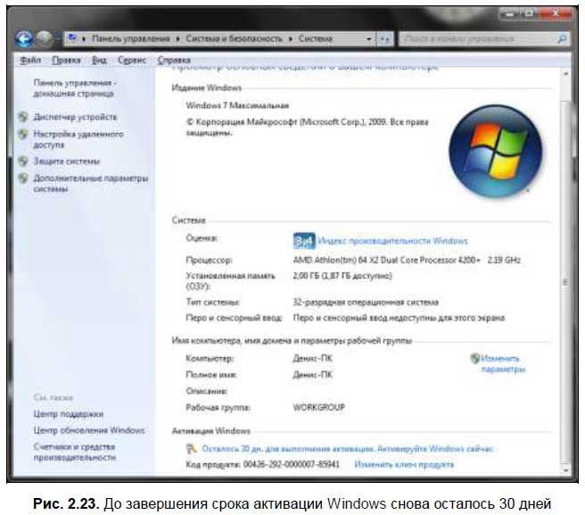Open the Файл menu
The image size is (585, 515).
(x=30, y=60)
